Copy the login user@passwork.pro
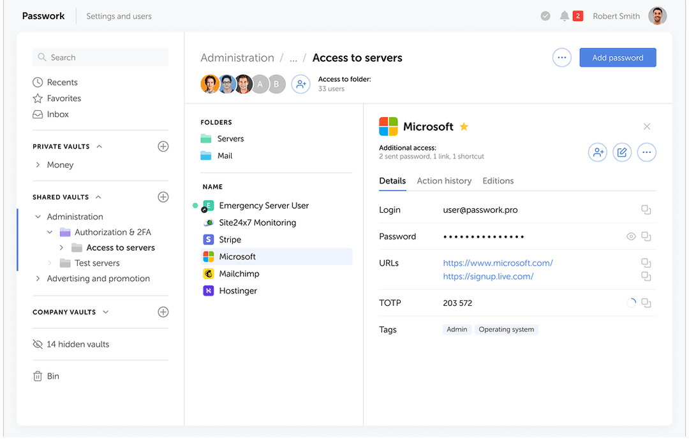The height and width of the screenshot is (439, 689). [x=646, y=210]
